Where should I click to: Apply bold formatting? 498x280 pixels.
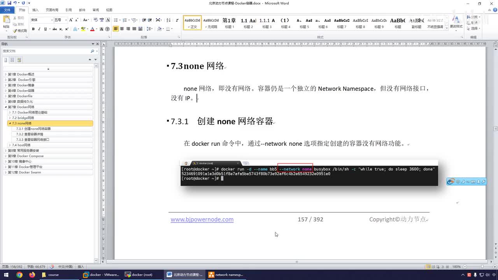[x=33, y=29]
